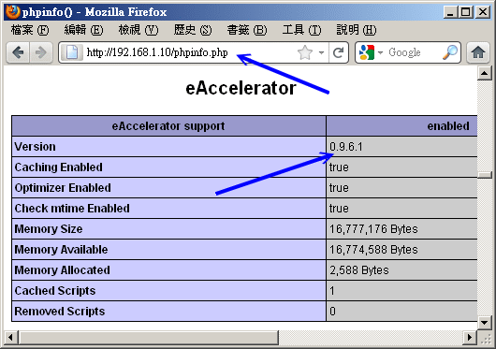The image size is (496, 349).
Task: Click the horizontal scrollbar thumb
Action: [x=149, y=337]
